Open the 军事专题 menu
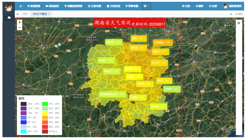 pyautogui.click(x=132, y=6)
